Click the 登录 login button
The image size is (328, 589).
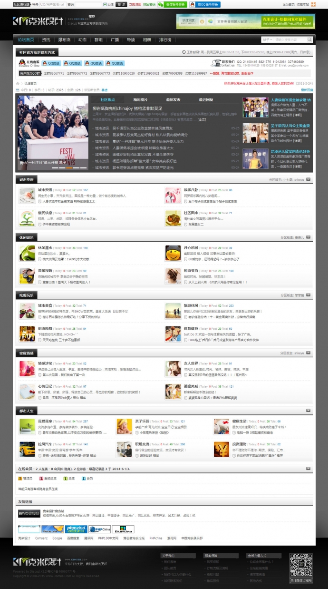tap(121, 4)
